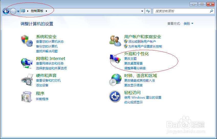Expand the address bar history dropdown
The image size is (217, 139).
pos(142,11)
